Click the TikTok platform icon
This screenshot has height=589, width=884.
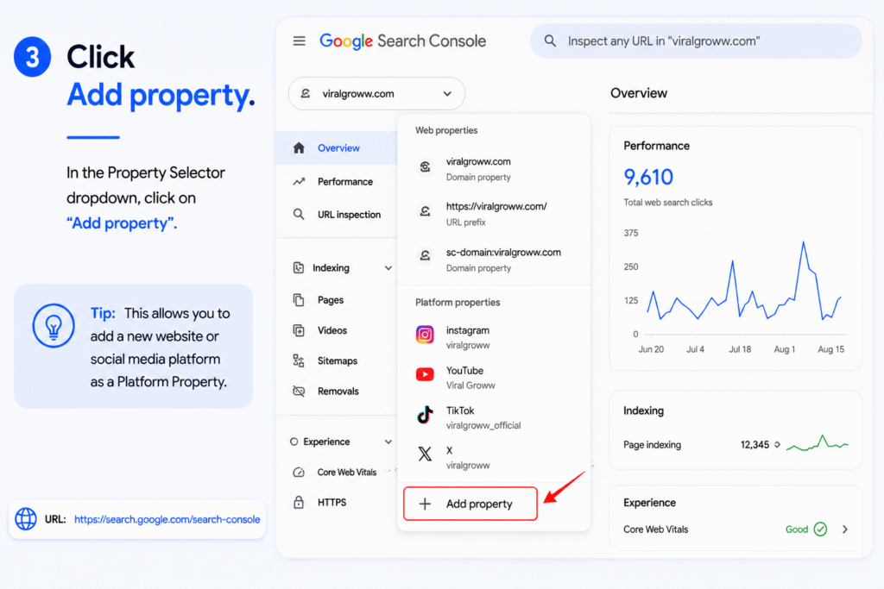click(425, 415)
